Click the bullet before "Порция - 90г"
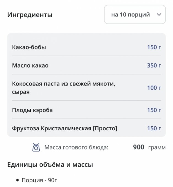The height and width of the screenshot is (187, 173). coord(18,180)
